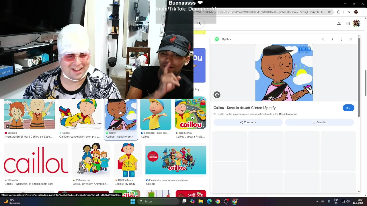Open the Google apps grid
This screenshot has height=206, width=367.
(348, 23)
